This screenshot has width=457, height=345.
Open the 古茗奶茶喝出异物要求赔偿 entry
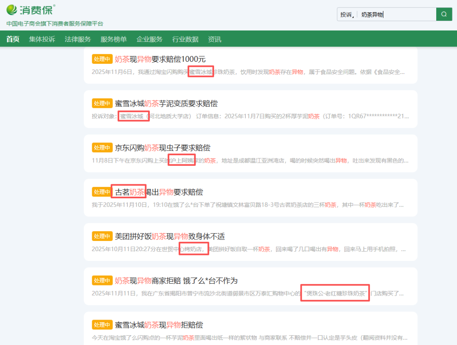[x=159, y=192]
